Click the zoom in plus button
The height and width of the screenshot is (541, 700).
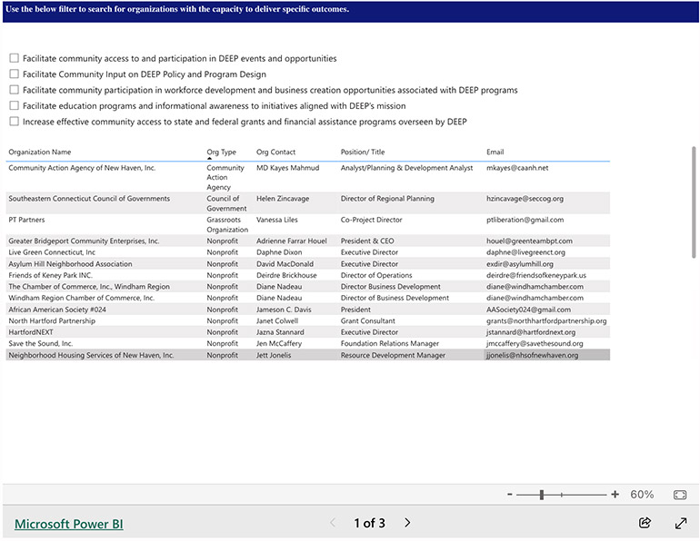615,495
